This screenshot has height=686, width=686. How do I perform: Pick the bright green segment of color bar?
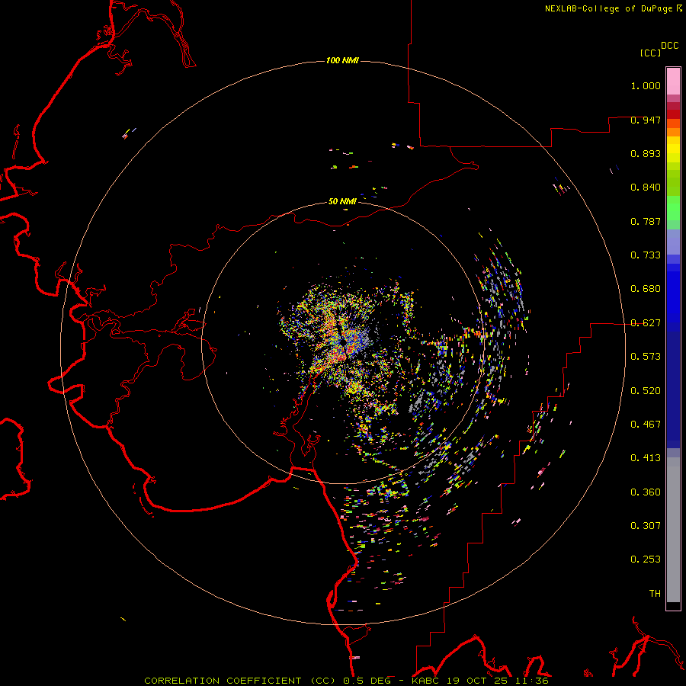(x=673, y=208)
